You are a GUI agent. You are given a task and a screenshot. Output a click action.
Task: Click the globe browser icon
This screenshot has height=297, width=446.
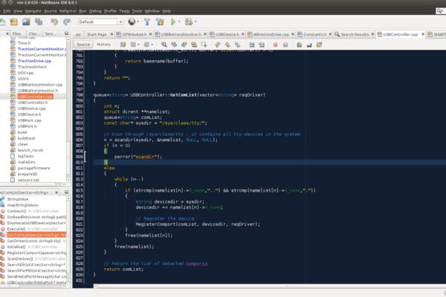(x=132, y=22)
